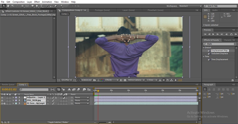Expand layer 3 mp4 properties
Screen dimensions: 238x124
13,103
